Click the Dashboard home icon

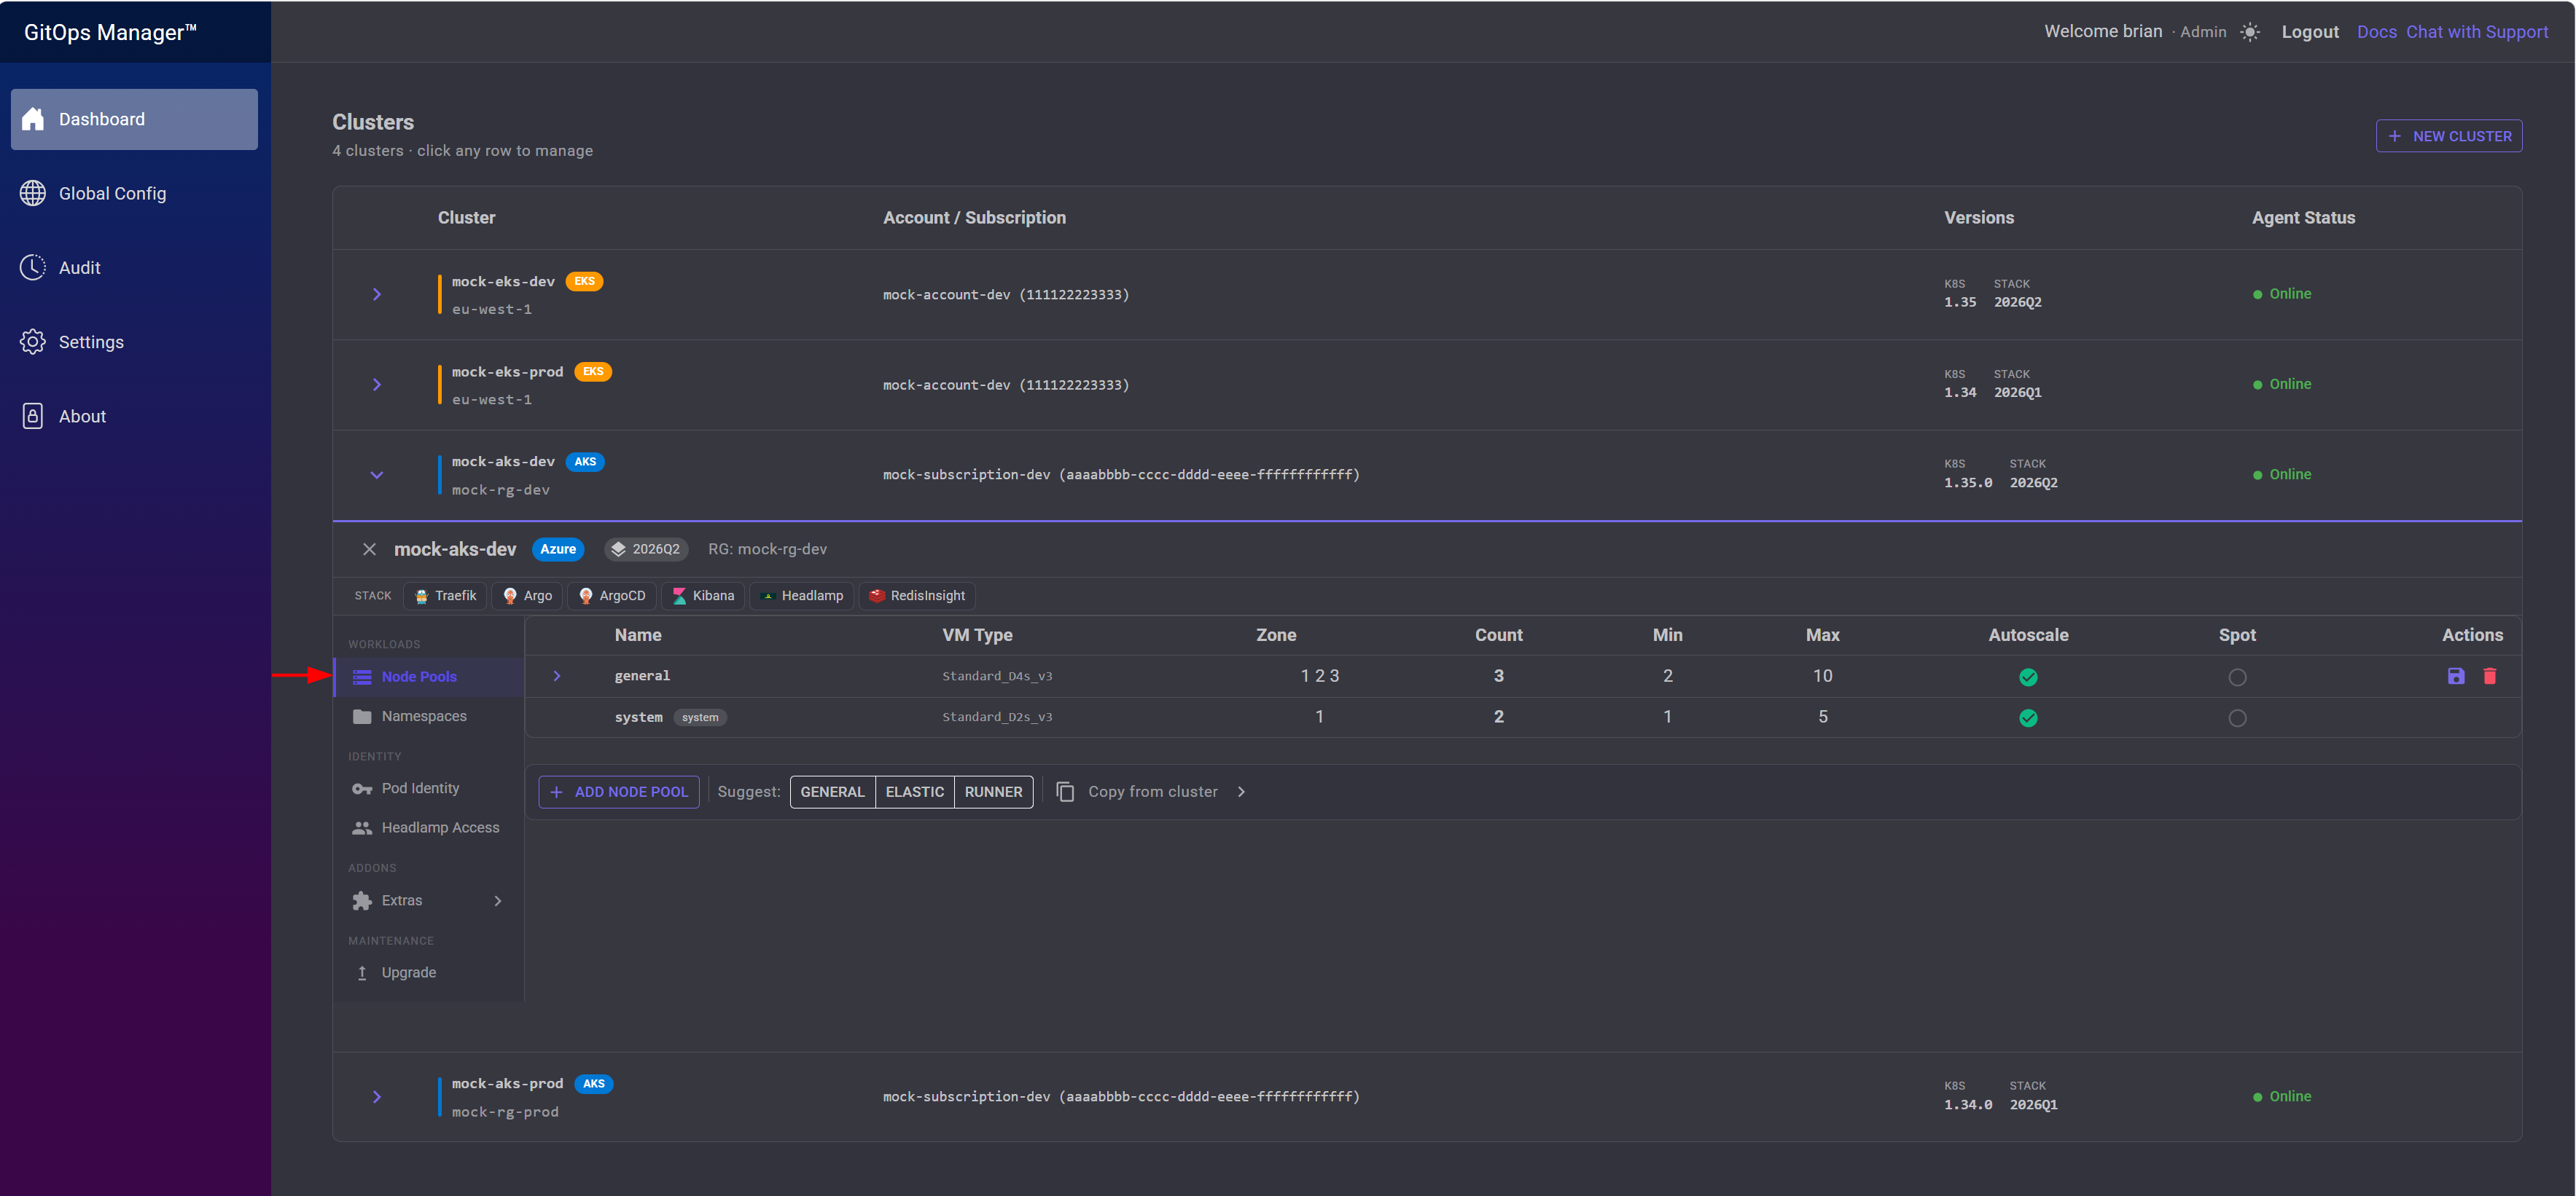[x=33, y=119]
